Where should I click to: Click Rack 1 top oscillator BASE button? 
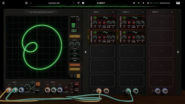pyautogui.click(x=99, y=22)
